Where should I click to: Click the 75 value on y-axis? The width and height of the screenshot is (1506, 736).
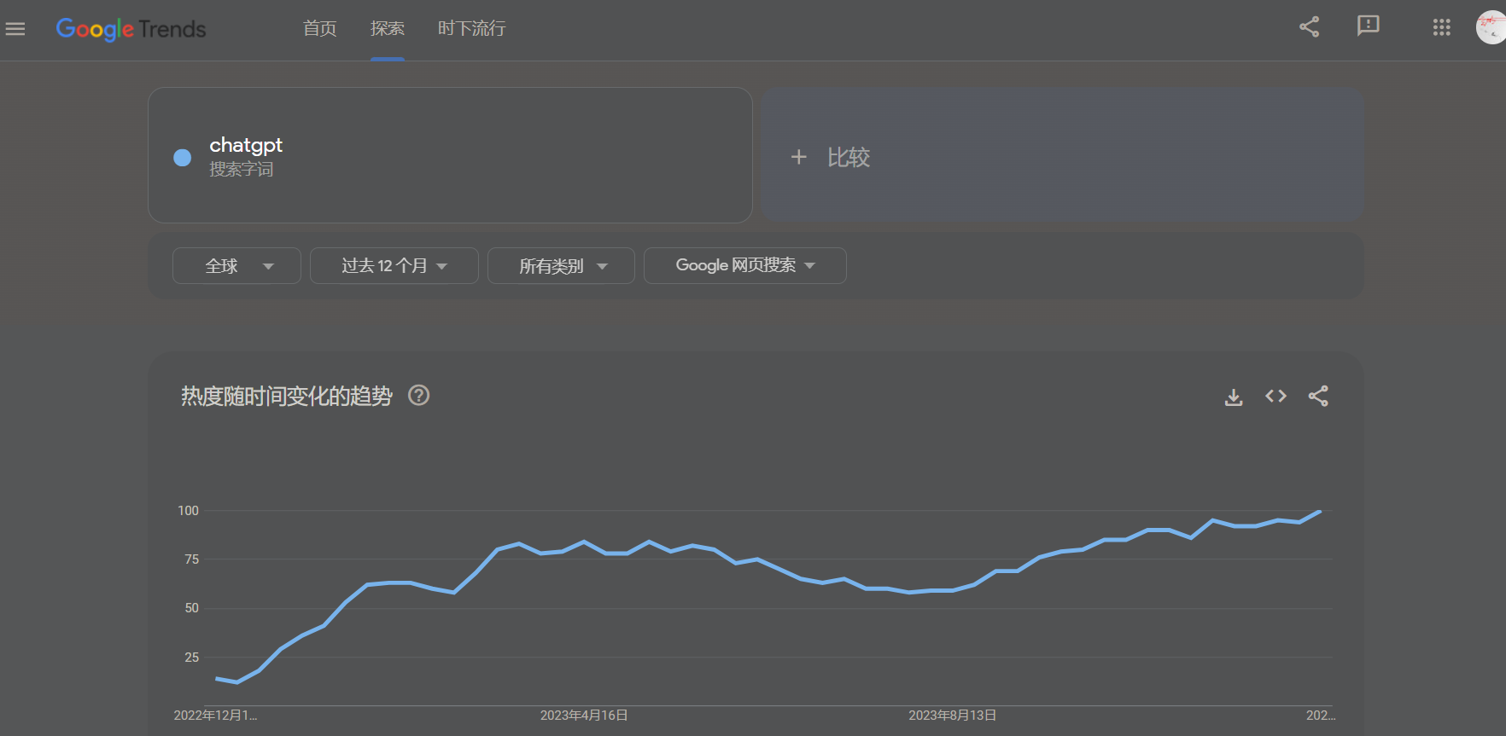click(x=191, y=559)
